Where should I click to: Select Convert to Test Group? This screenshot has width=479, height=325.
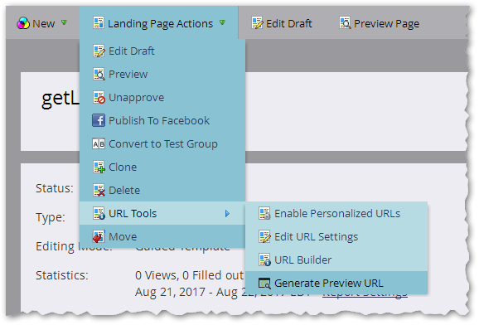point(162,144)
